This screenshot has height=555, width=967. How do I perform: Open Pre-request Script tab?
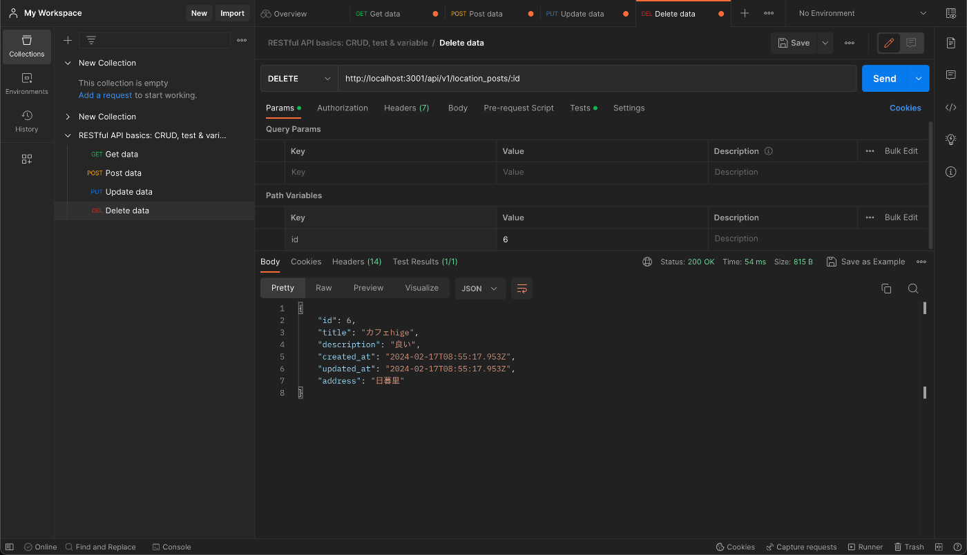519,108
